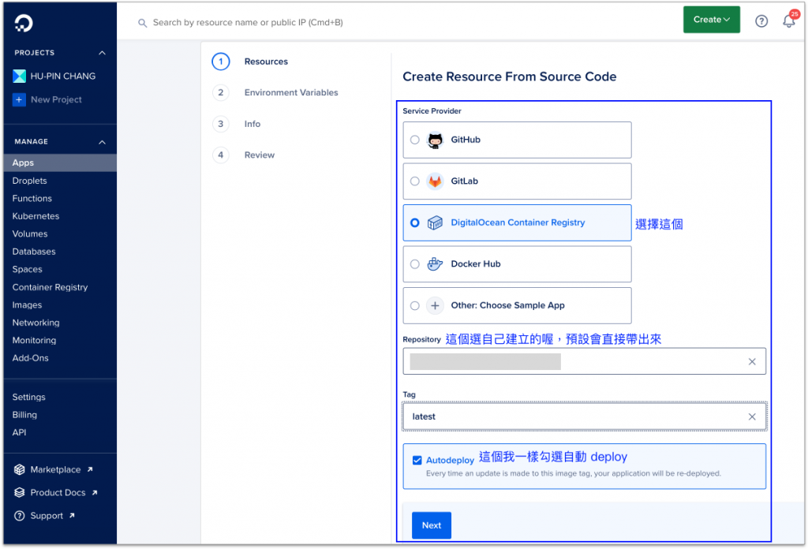Image resolution: width=808 pixels, height=549 pixels.
Task: Click the Support question icon
Action: pos(20,516)
